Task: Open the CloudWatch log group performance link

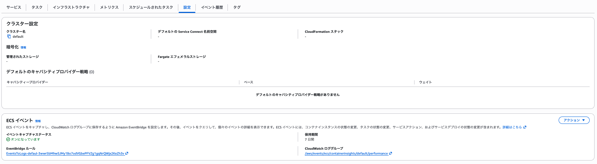Action: click(x=346, y=154)
